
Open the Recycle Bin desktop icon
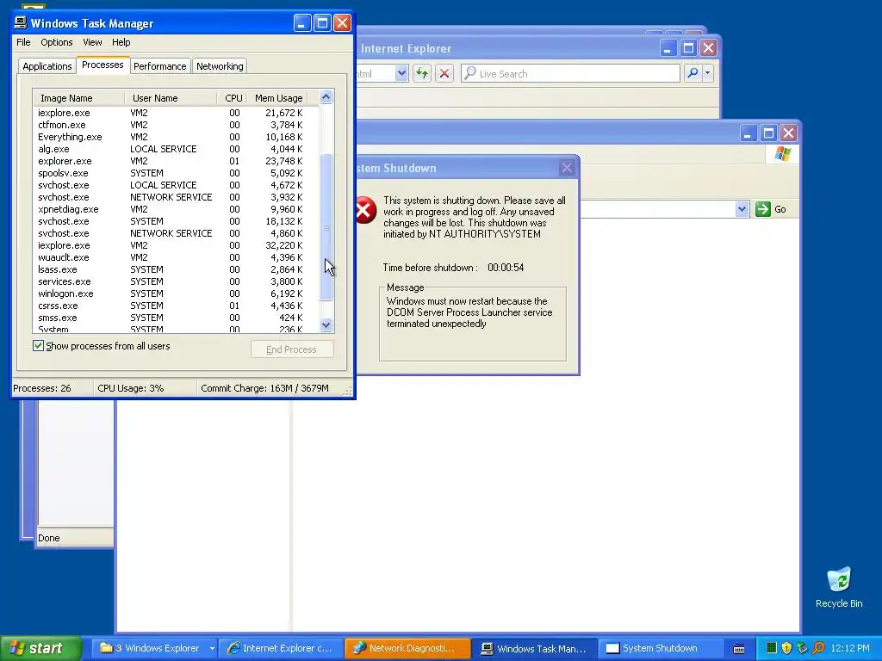[839, 587]
